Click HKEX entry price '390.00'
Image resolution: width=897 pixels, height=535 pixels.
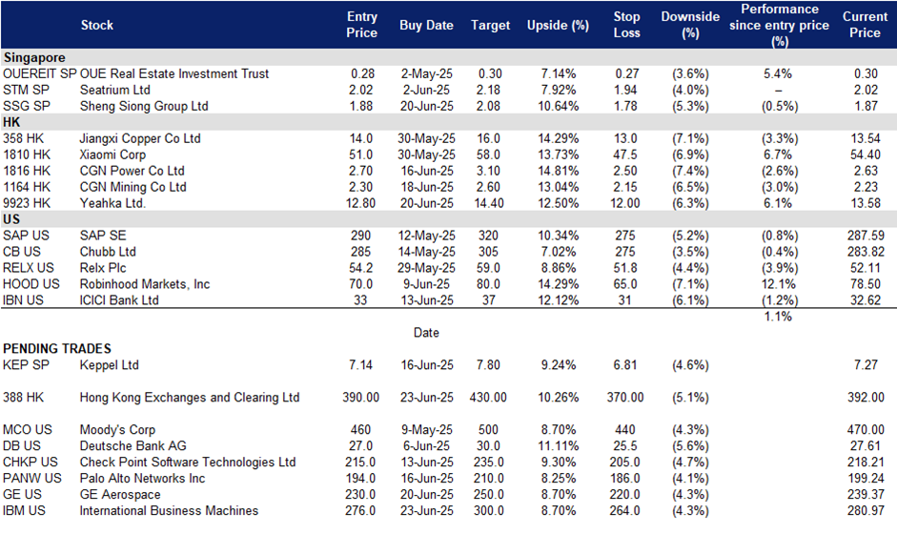(361, 397)
